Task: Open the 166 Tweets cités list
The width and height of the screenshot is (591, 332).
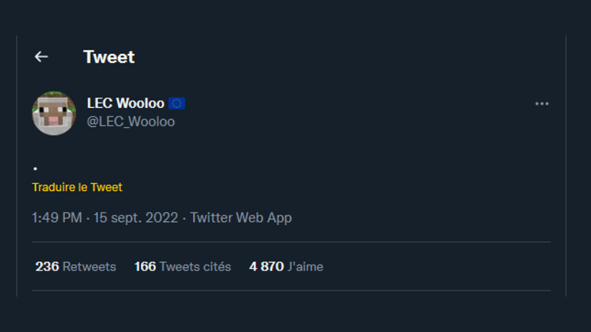Action: pyautogui.click(x=182, y=266)
